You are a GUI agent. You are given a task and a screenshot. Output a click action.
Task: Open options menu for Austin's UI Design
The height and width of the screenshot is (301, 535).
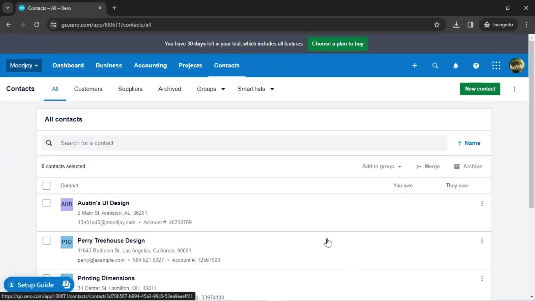coord(482,203)
